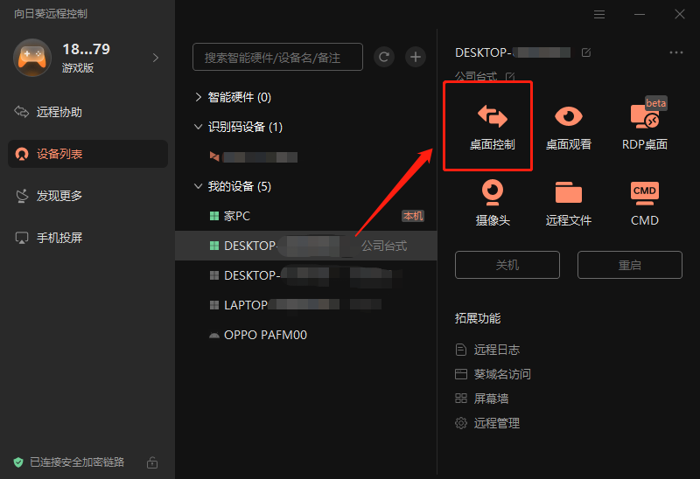Viewport: 700px width, 479px height.
Task: Switch to 远程协助 in sidebar
Action: 59,112
